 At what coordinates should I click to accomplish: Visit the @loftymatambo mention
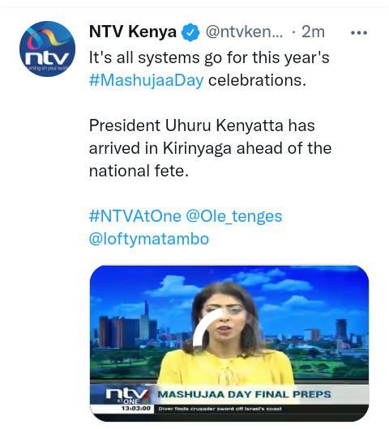pyautogui.click(x=149, y=239)
